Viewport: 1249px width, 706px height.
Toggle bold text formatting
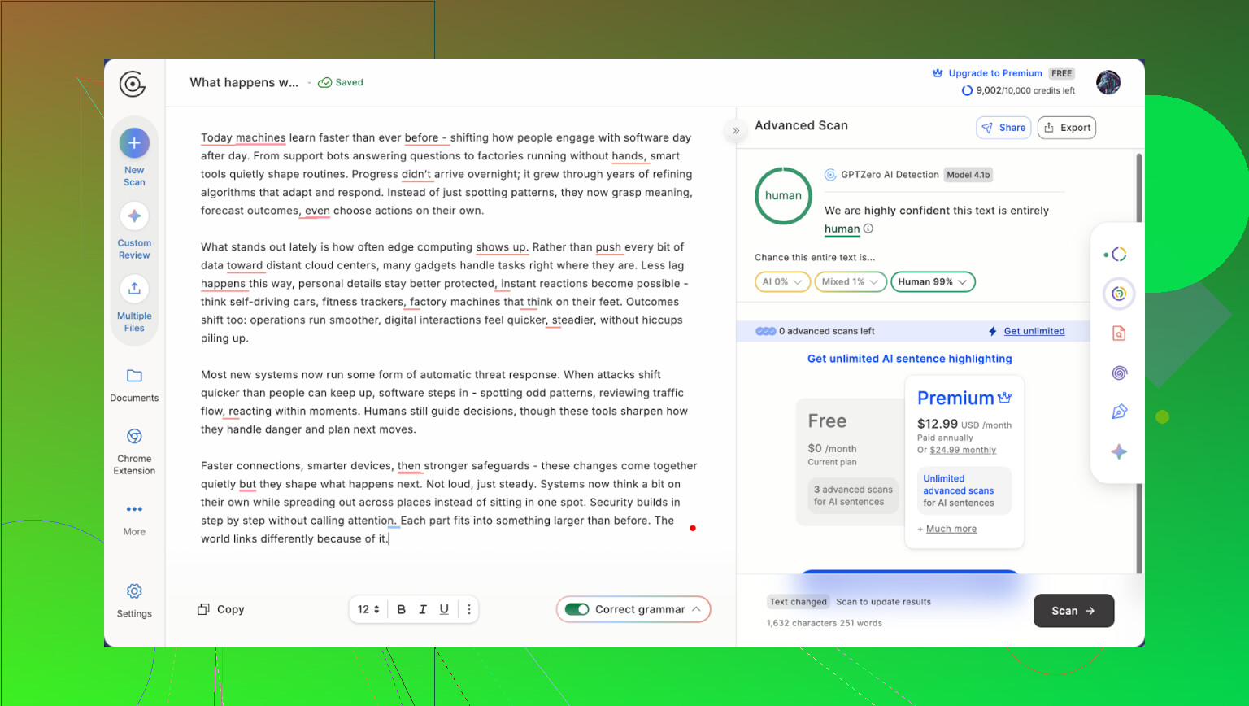coord(401,609)
